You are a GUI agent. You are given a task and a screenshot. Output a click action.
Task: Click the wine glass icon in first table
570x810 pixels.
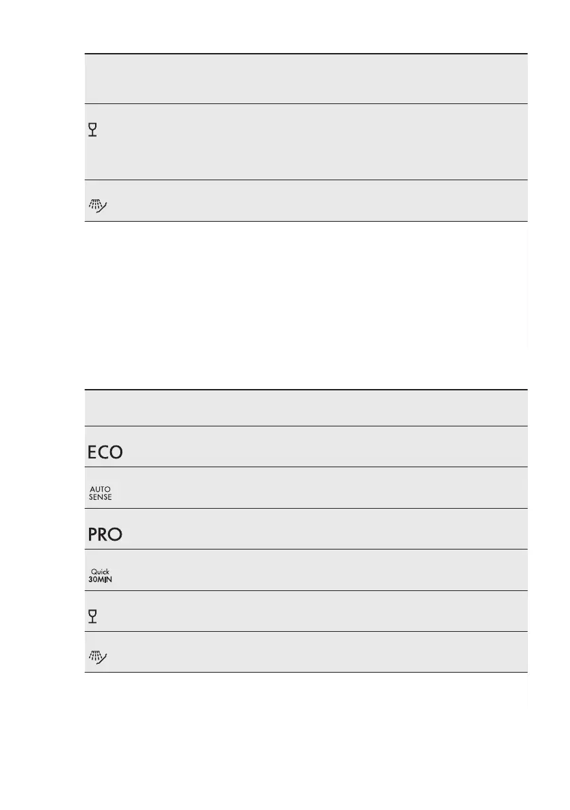pos(93,130)
